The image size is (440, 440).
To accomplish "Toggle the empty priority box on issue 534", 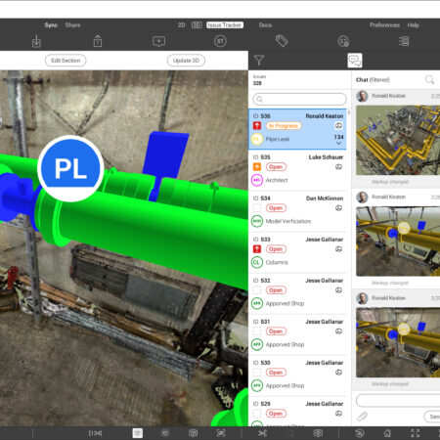I will point(257,208).
